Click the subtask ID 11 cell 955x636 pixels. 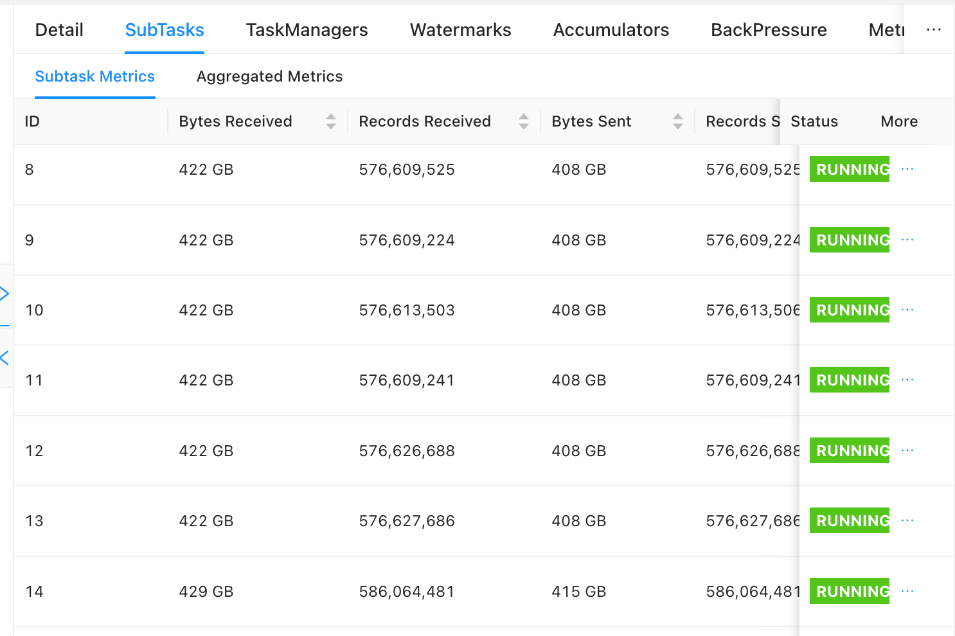[34, 380]
